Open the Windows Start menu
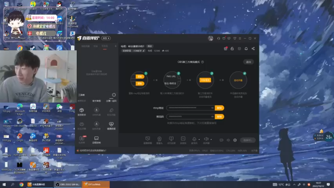 point(4,184)
